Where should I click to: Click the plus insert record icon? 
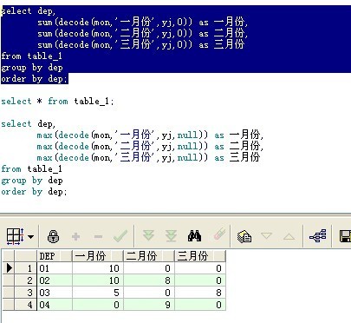[75, 237]
